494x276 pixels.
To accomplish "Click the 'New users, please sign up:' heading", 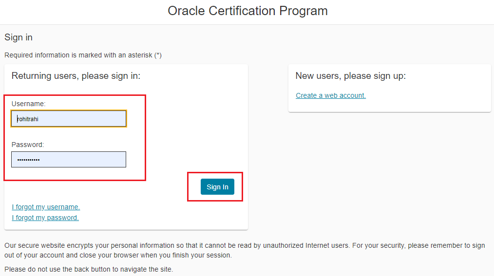I will point(351,76).
